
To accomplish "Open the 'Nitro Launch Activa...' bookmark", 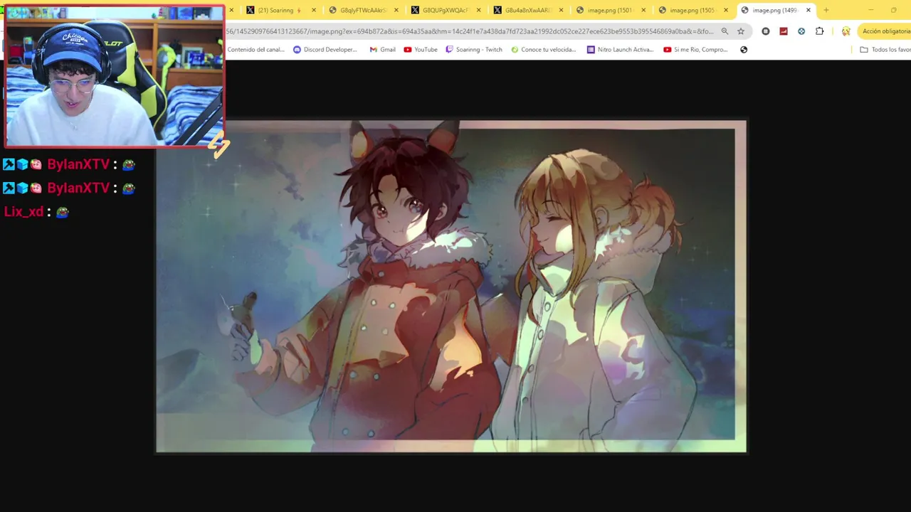I will pos(620,50).
